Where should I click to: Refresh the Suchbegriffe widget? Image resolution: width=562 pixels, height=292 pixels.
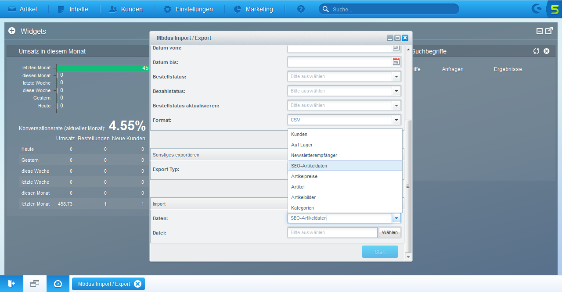click(x=536, y=51)
